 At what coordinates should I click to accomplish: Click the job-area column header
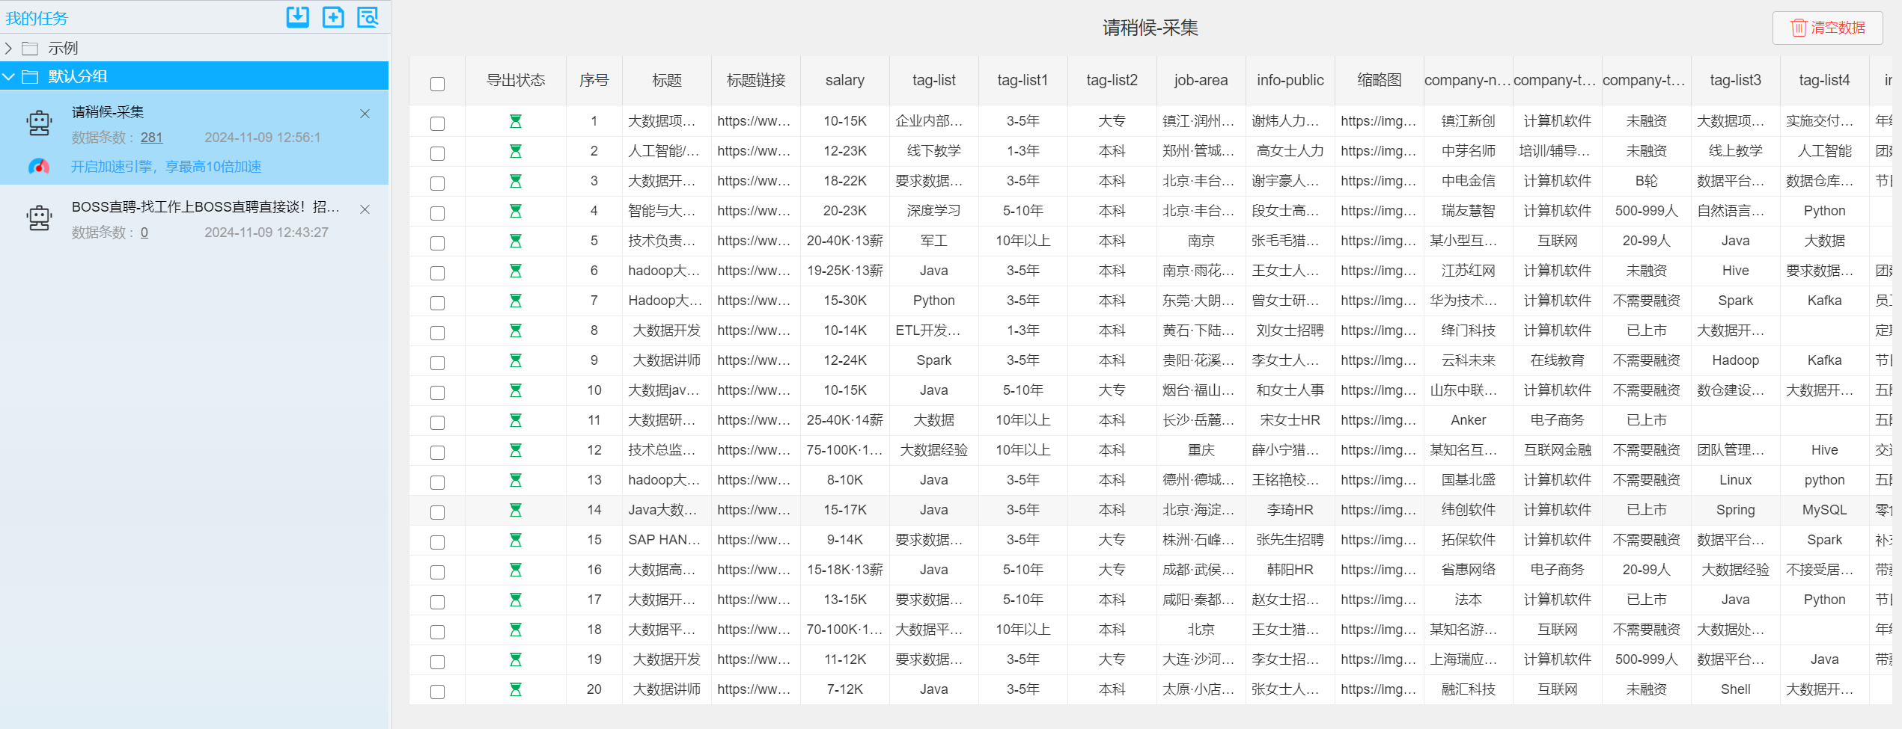(1201, 80)
